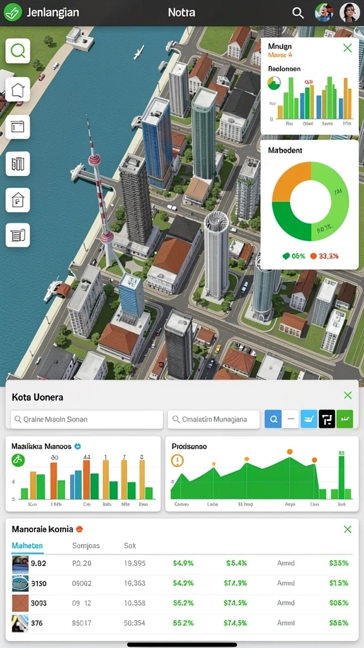Select the list document sidebar tool

tap(18, 235)
